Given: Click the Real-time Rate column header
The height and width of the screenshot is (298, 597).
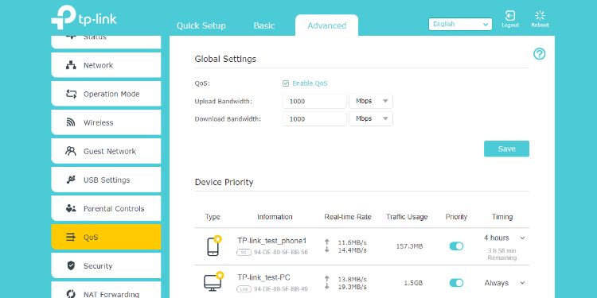Looking at the screenshot, I should tap(348, 217).
